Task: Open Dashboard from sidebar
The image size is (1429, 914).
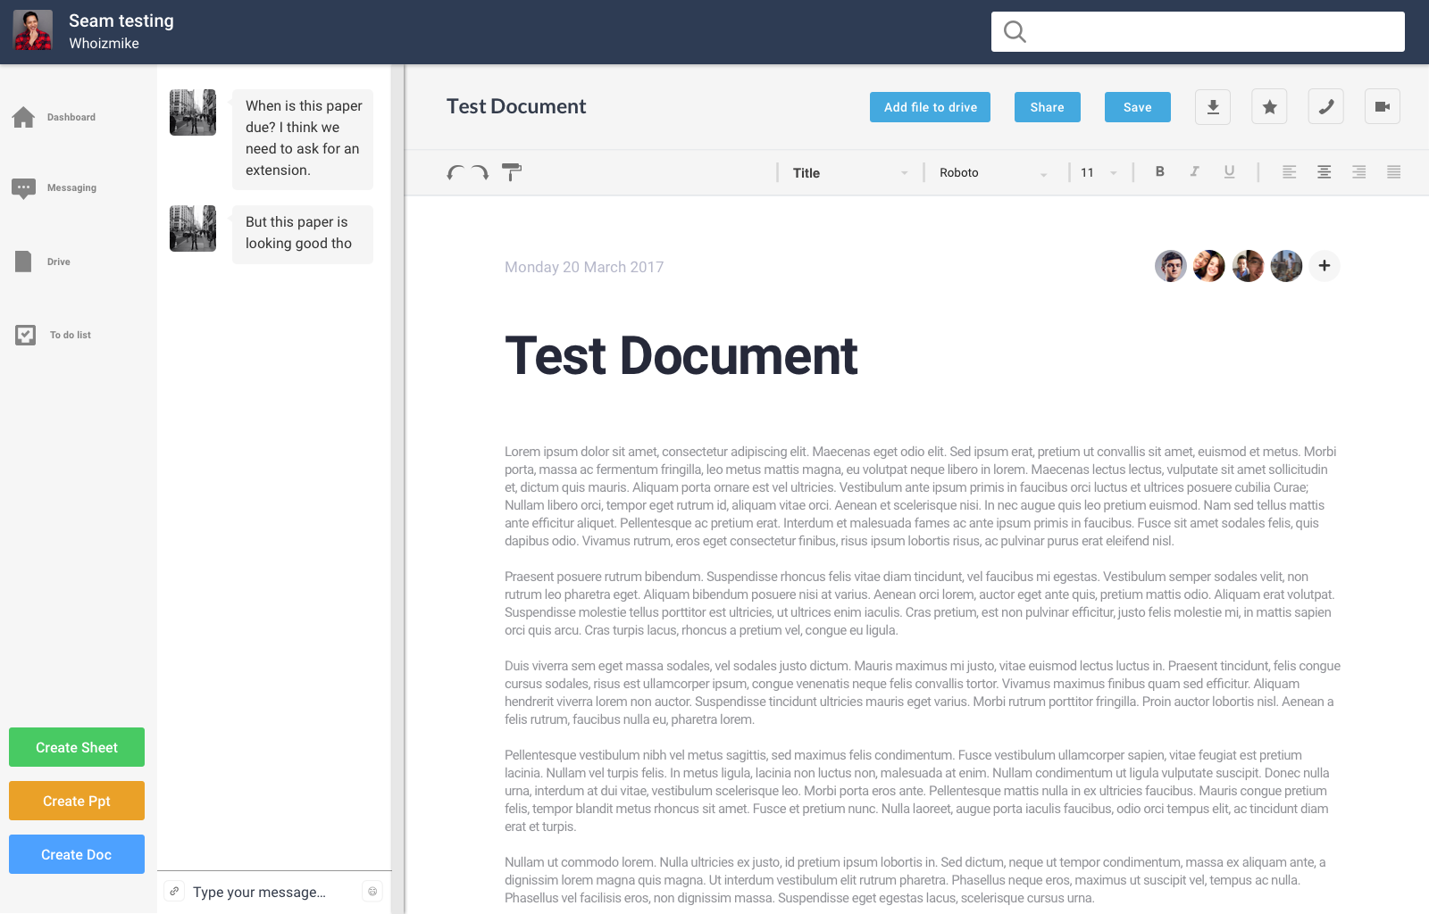Action: 54,117
